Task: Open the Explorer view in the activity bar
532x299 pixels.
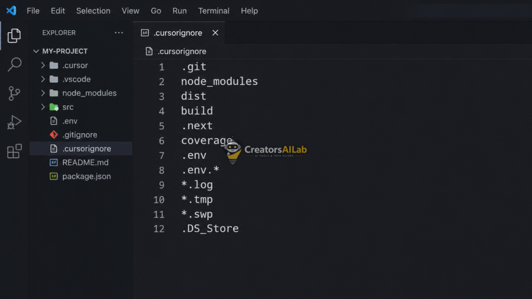Action: pyautogui.click(x=14, y=36)
